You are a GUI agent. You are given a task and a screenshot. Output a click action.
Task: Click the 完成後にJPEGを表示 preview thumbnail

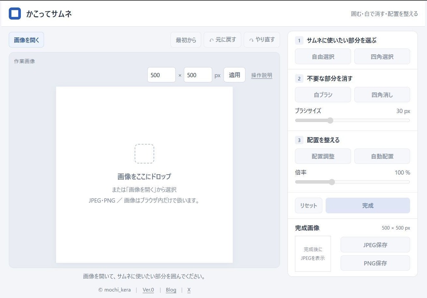click(313, 254)
